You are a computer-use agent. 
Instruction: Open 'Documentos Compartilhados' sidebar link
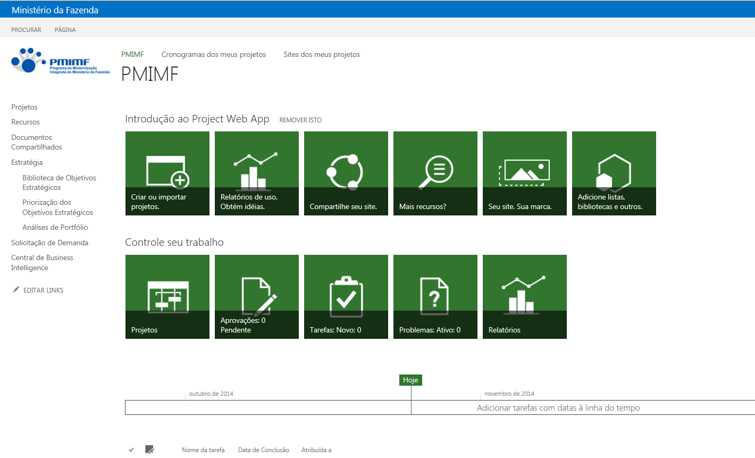[37, 142]
